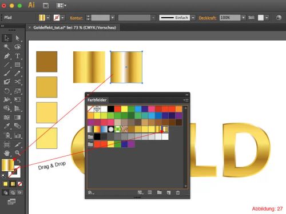Set paint mode to None
Viewport: 286px width, 214px height.
pos(19,184)
